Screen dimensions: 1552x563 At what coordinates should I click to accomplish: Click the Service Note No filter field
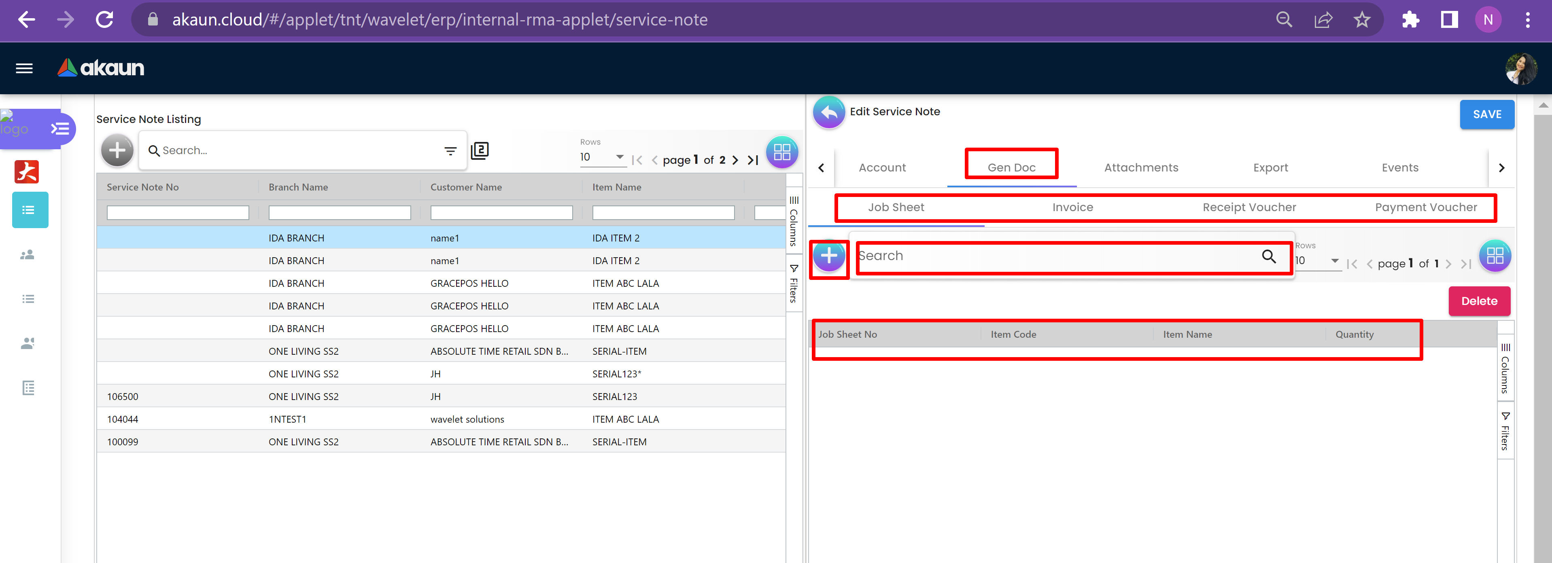[178, 213]
